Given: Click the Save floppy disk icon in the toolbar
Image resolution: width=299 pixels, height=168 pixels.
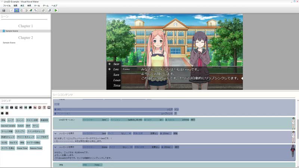Looking at the screenshot, I should (x=4, y=10).
